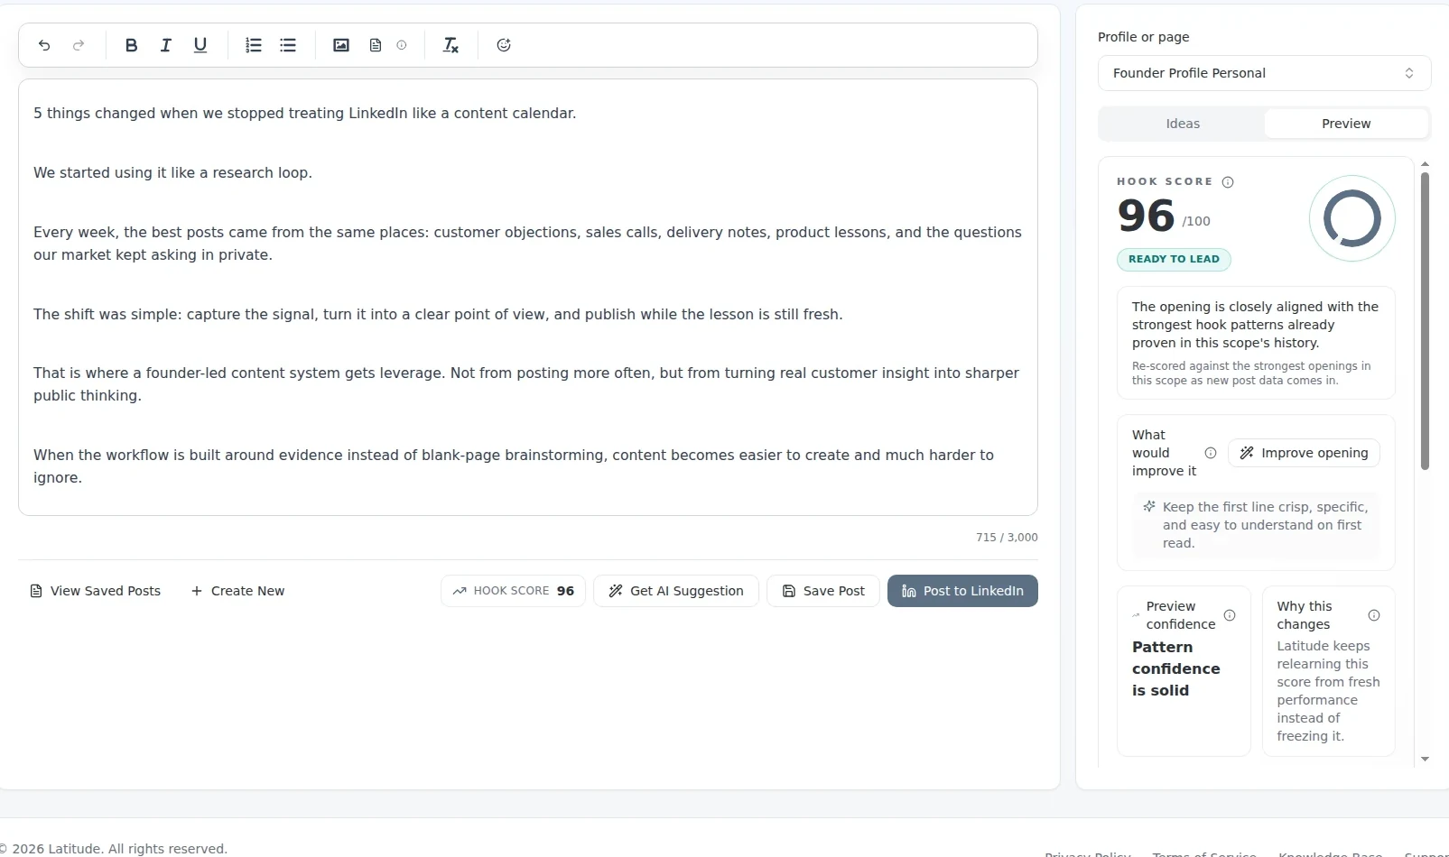Click the paragraph beginning 'When the workflow is built'
This screenshot has height=857, width=1449.
point(514,466)
